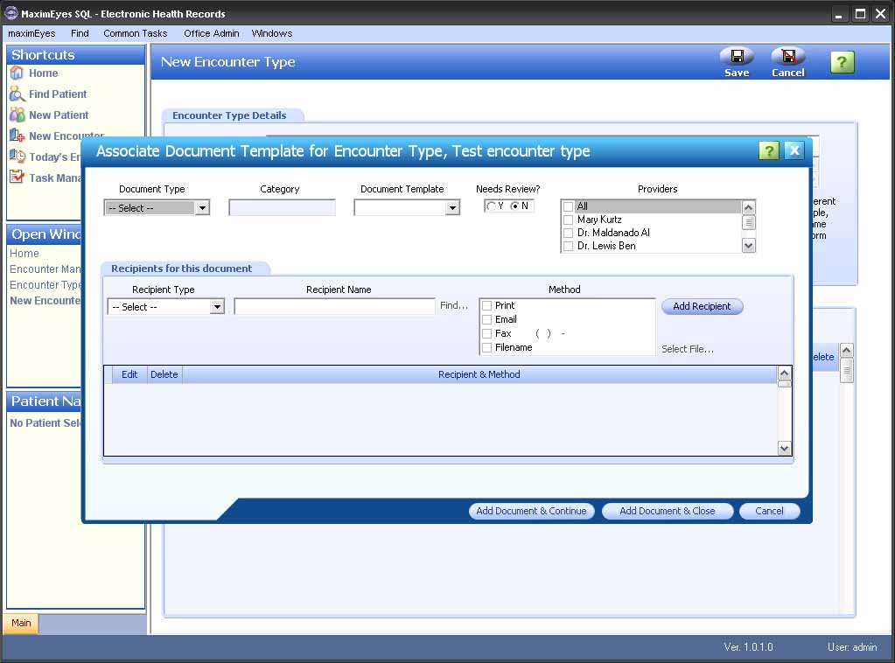Click the Fax number input area
Screen dimensions: 895x663
tap(550, 334)
